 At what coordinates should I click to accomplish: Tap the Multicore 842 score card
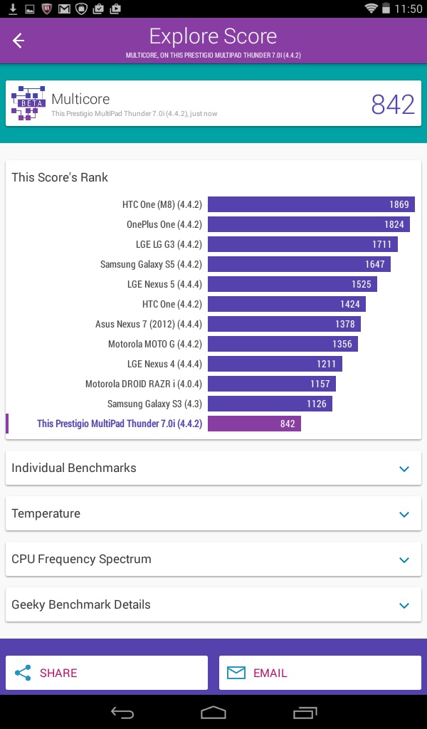[213, 104]
